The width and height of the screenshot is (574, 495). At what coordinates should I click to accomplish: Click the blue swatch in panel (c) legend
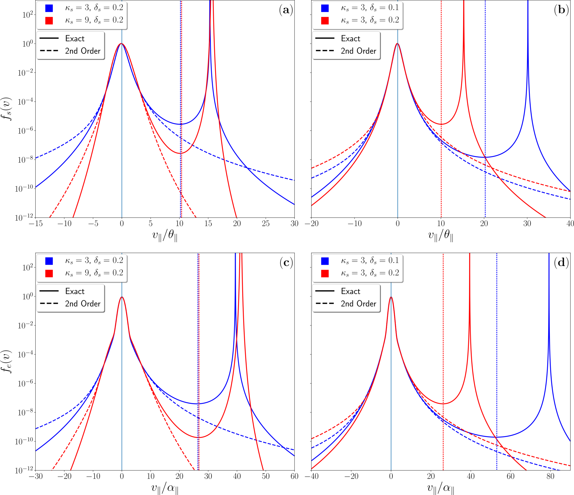[x=49, y=261]
